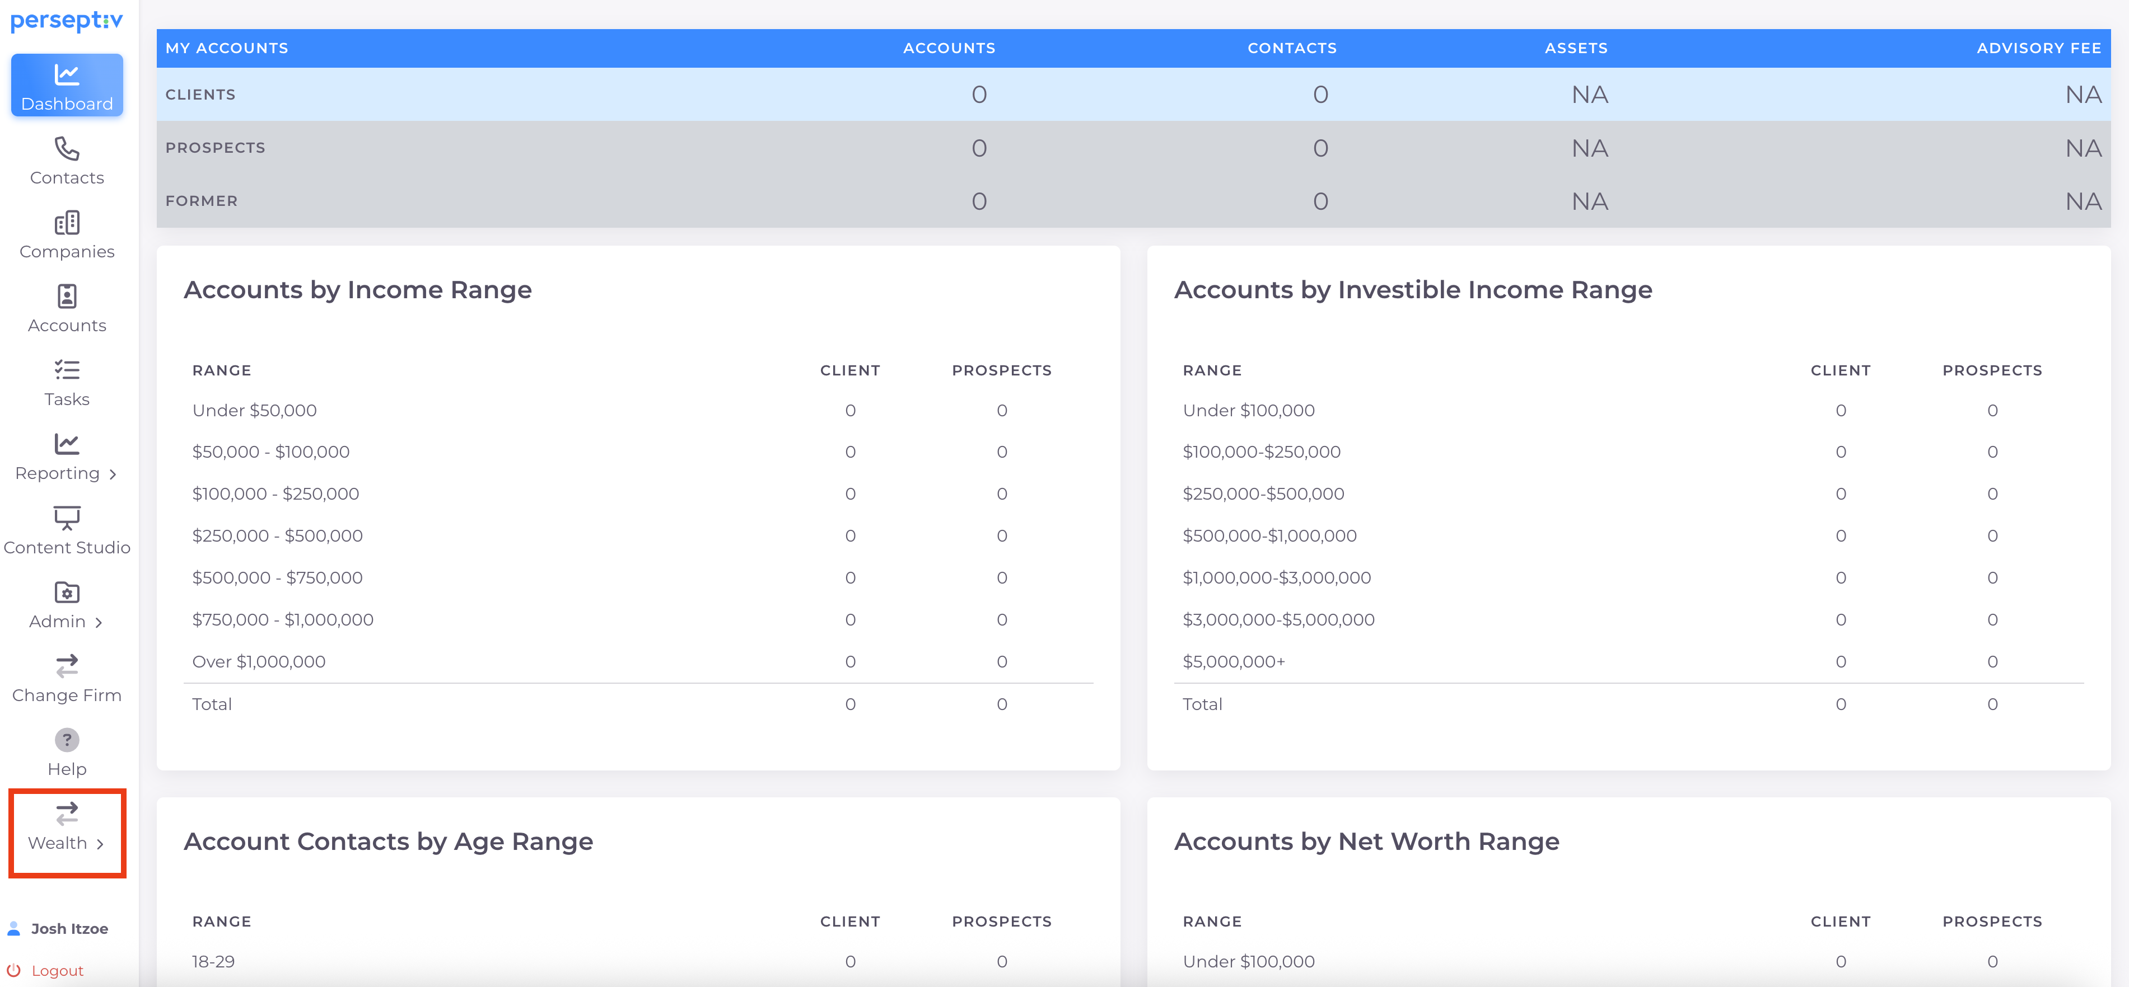
Task: Click the perseptiv logo
Action: pyautogui.click(x=67, y=21)
